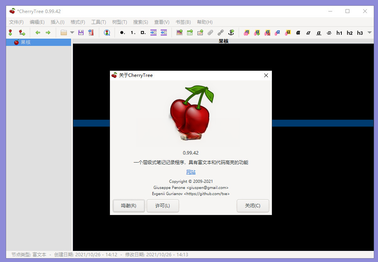Toggle numbered list formatting
Image resolution: width=378 pixels, height=262 pixels.
coord(133,33)
